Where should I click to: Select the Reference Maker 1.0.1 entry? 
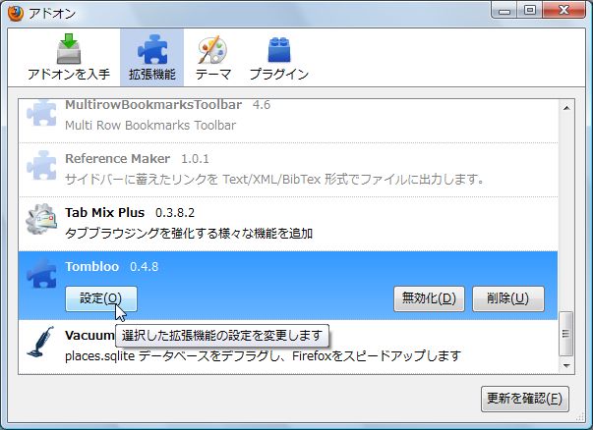[288, 170]
